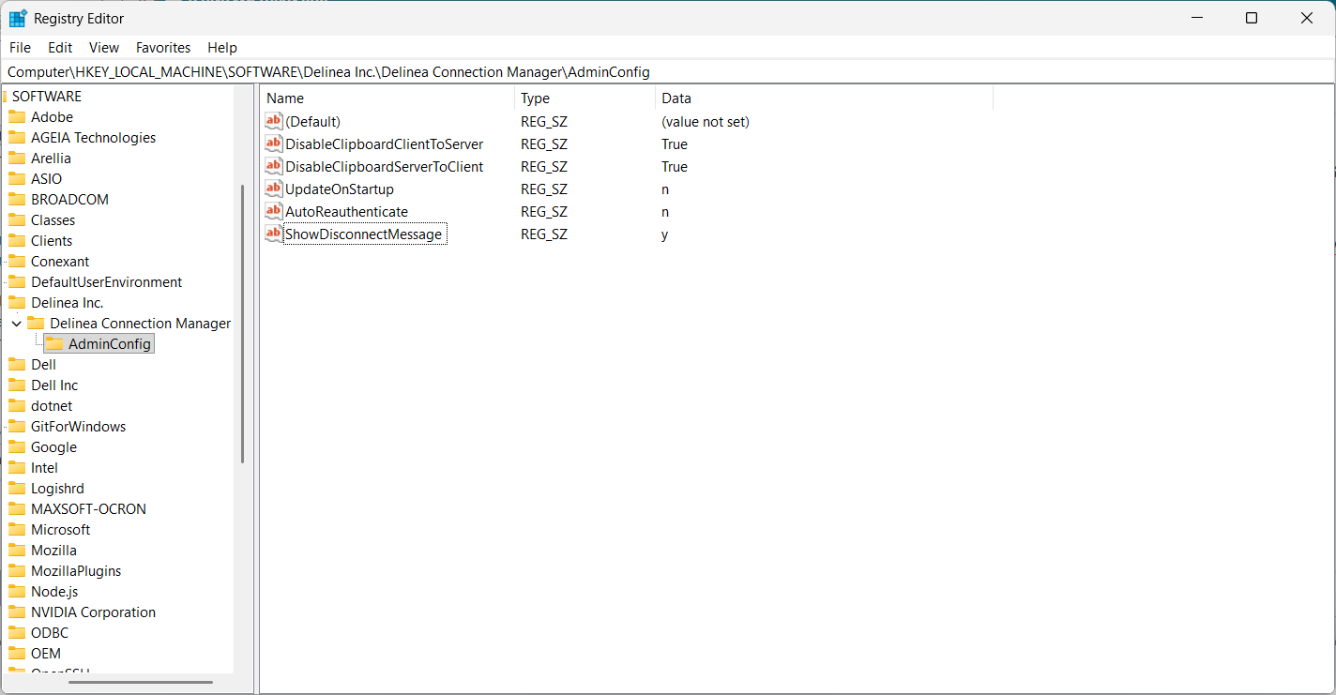The image size is (1336, 695).
Task: Open the Favorites menu
Action: (x=163, y=48)
